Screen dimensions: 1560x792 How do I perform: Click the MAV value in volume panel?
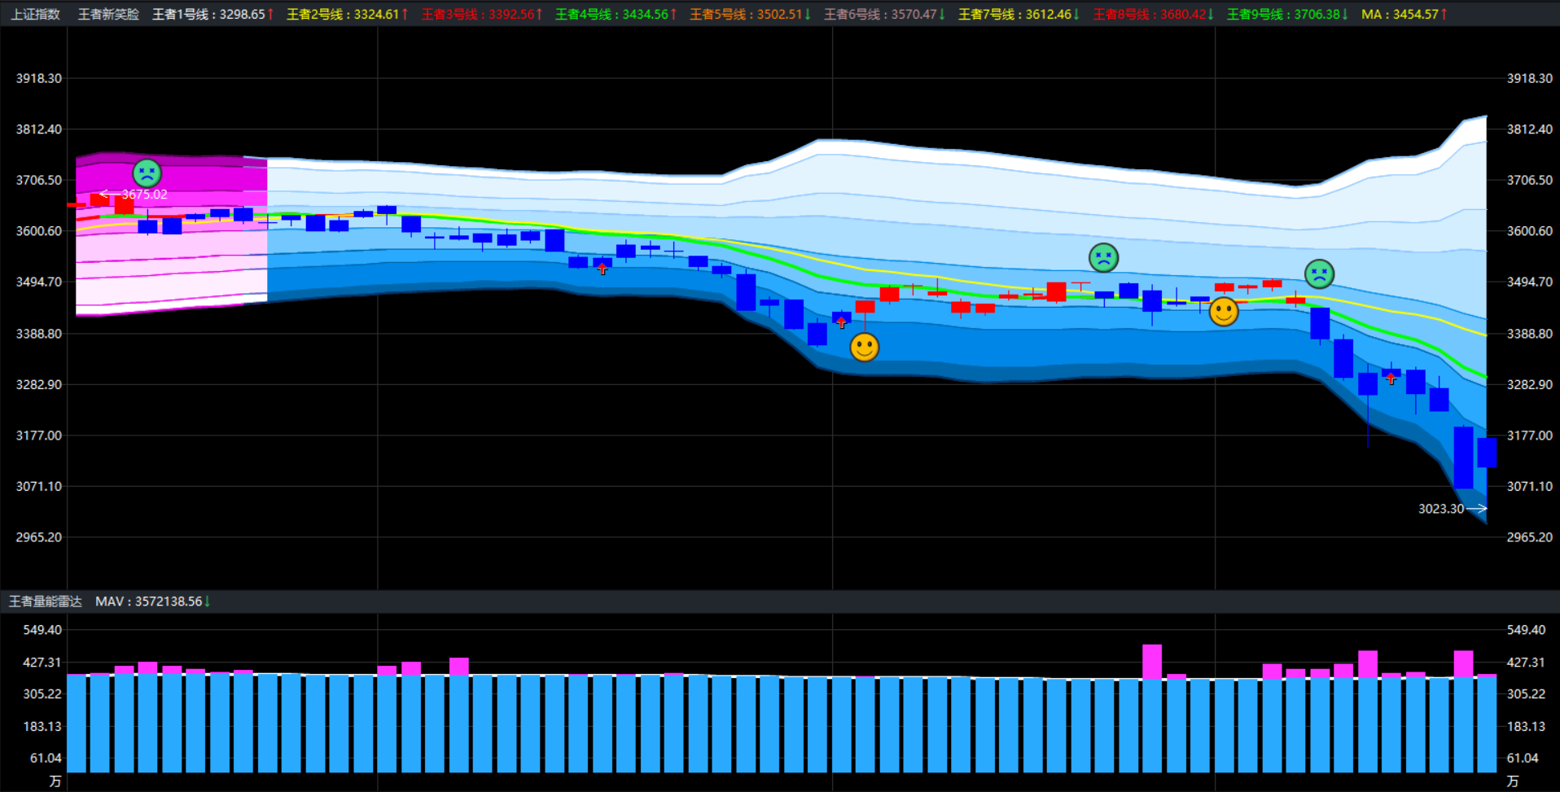click(x=152, y=602)
